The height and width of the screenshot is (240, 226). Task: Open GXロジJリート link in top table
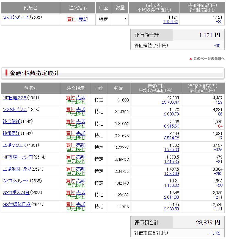tap(16, 17)
